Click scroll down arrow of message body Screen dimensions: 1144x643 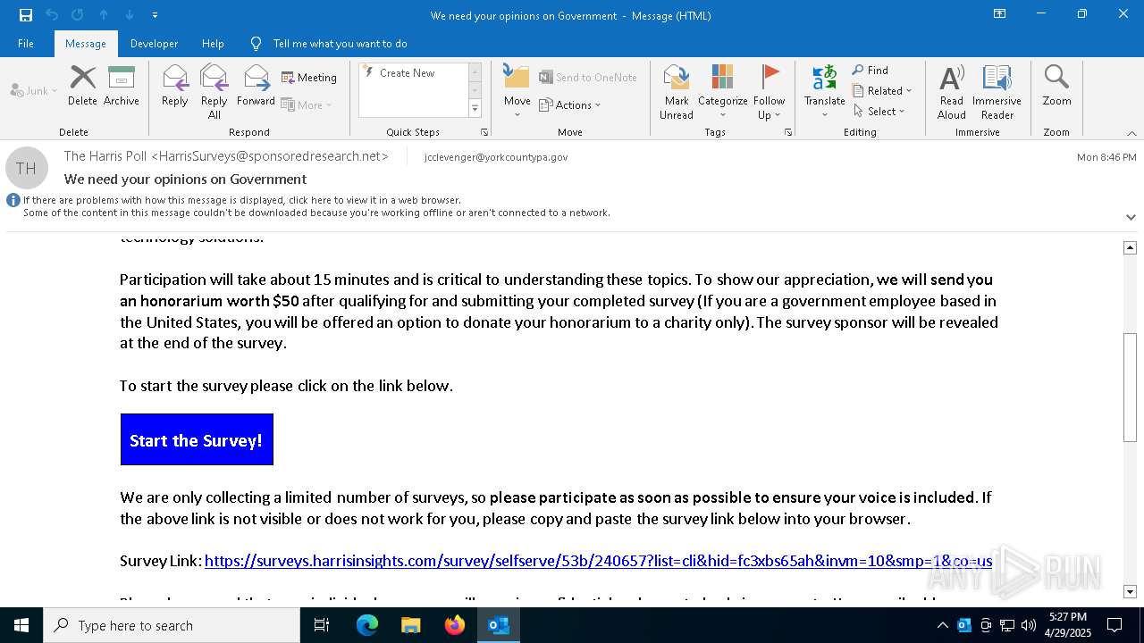click(x=1131, y=591)
